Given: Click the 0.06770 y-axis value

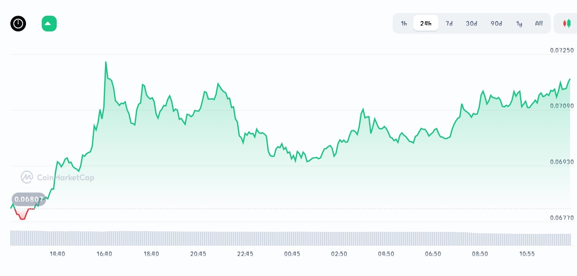Looking at the screenshot, I should [x=562, y=218].
